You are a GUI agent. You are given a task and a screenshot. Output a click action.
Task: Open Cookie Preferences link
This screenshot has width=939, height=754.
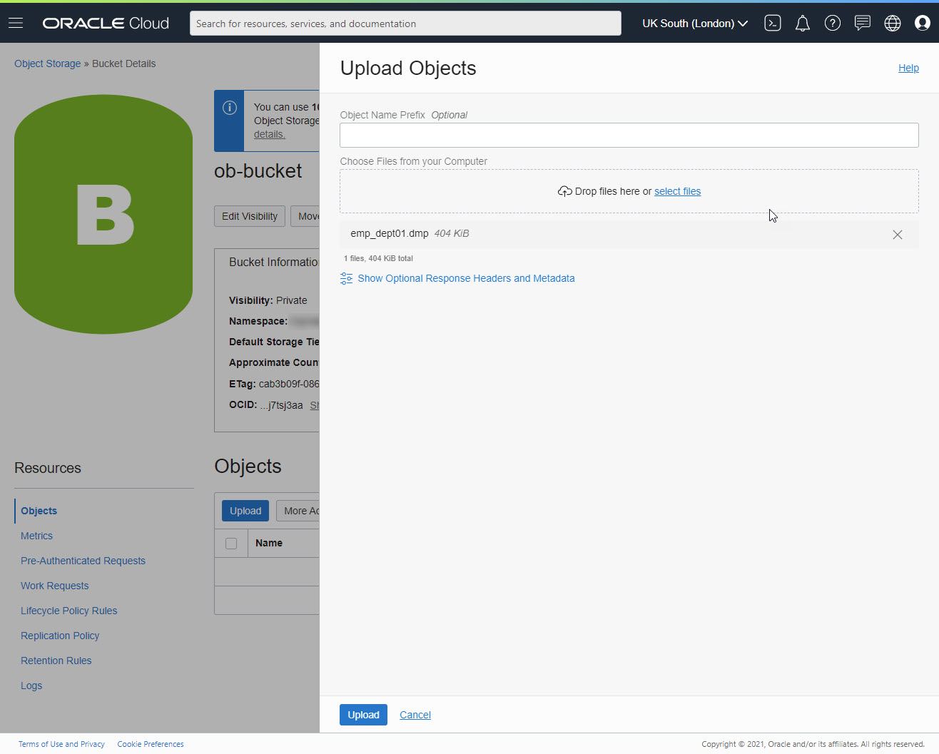[x=151, y=744]
